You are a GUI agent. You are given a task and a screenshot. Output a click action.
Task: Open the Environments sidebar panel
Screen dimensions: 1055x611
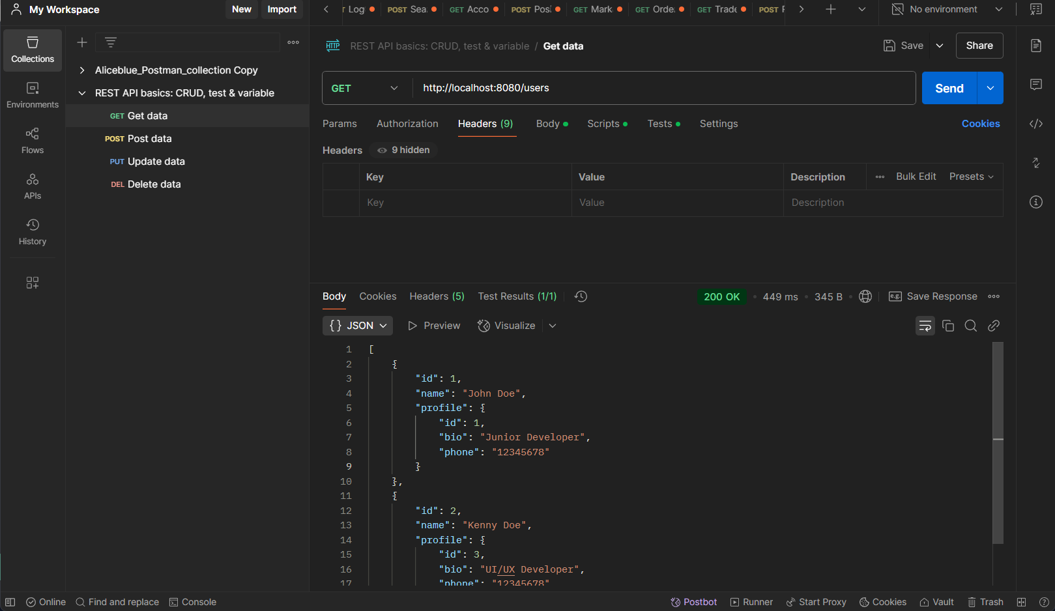33,95
